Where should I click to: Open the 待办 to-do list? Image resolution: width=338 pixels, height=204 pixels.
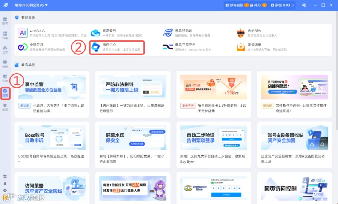(258, 5)
